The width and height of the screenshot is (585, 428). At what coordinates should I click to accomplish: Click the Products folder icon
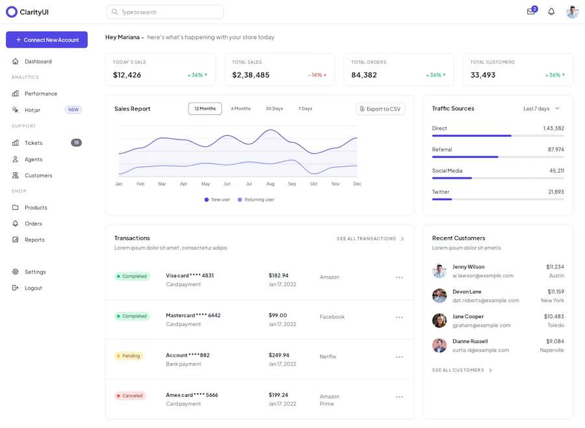pos(16,207)
